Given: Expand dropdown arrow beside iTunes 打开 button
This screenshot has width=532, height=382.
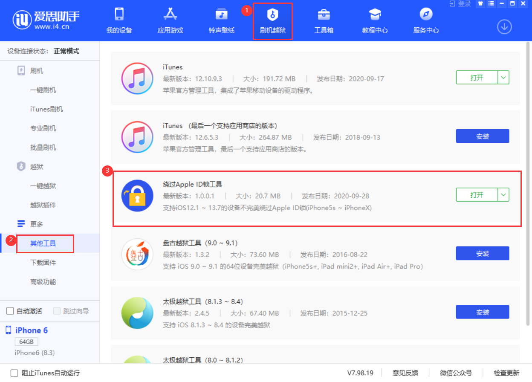Looking at the screenshot, I should coord(503,78).
